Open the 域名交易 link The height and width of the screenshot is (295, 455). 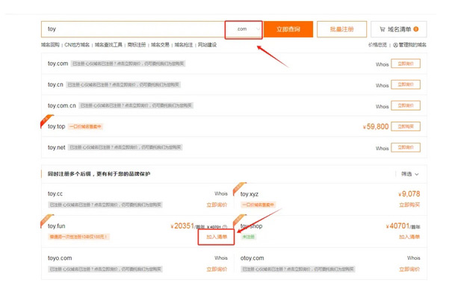[160, 45]
